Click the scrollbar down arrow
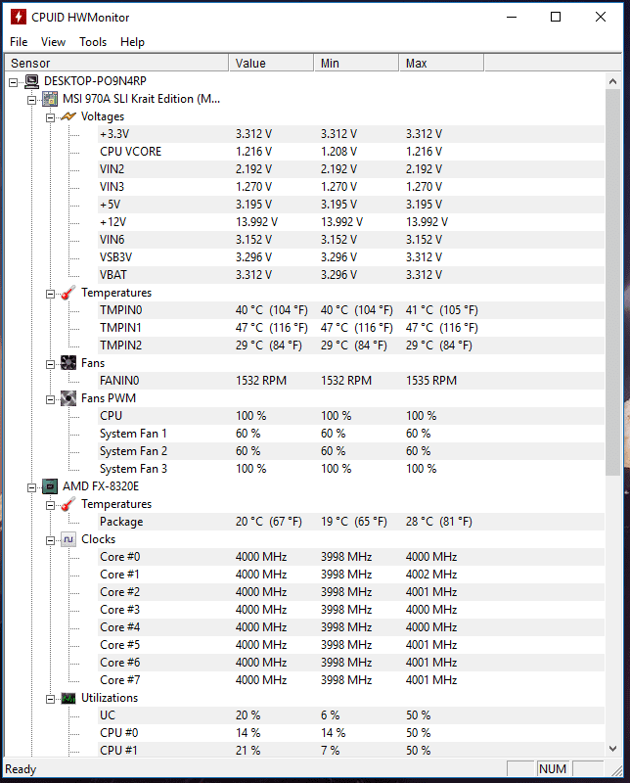Viewport: 630px width, 783px height. (x=613, y=749)
